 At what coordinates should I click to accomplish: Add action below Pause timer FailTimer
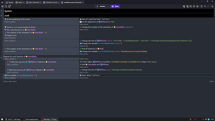(84, 78)
